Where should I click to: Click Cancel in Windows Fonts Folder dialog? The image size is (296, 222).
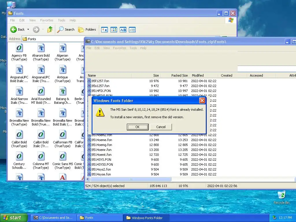pos(161,127)
